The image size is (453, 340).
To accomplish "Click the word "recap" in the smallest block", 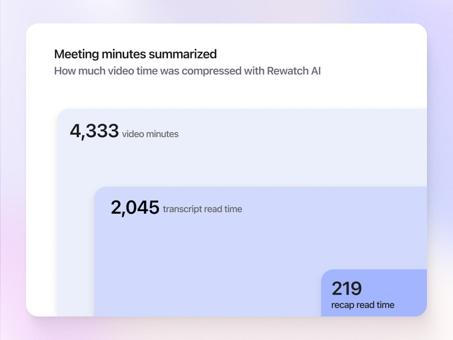I will coord(343,305).
